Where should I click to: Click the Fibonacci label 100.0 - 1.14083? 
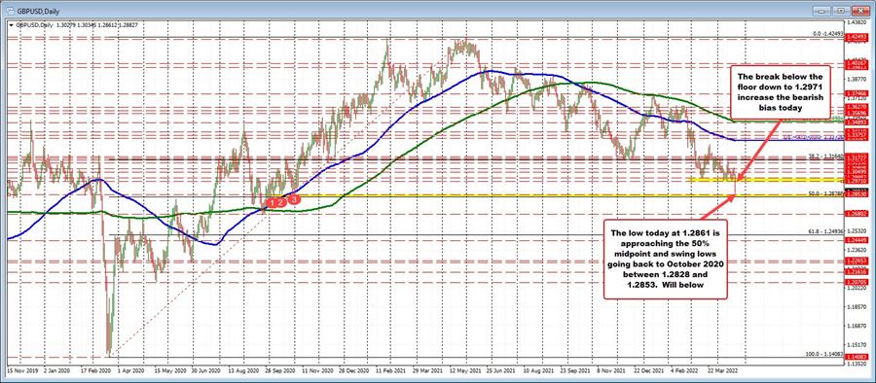click(x=825, y=354)
